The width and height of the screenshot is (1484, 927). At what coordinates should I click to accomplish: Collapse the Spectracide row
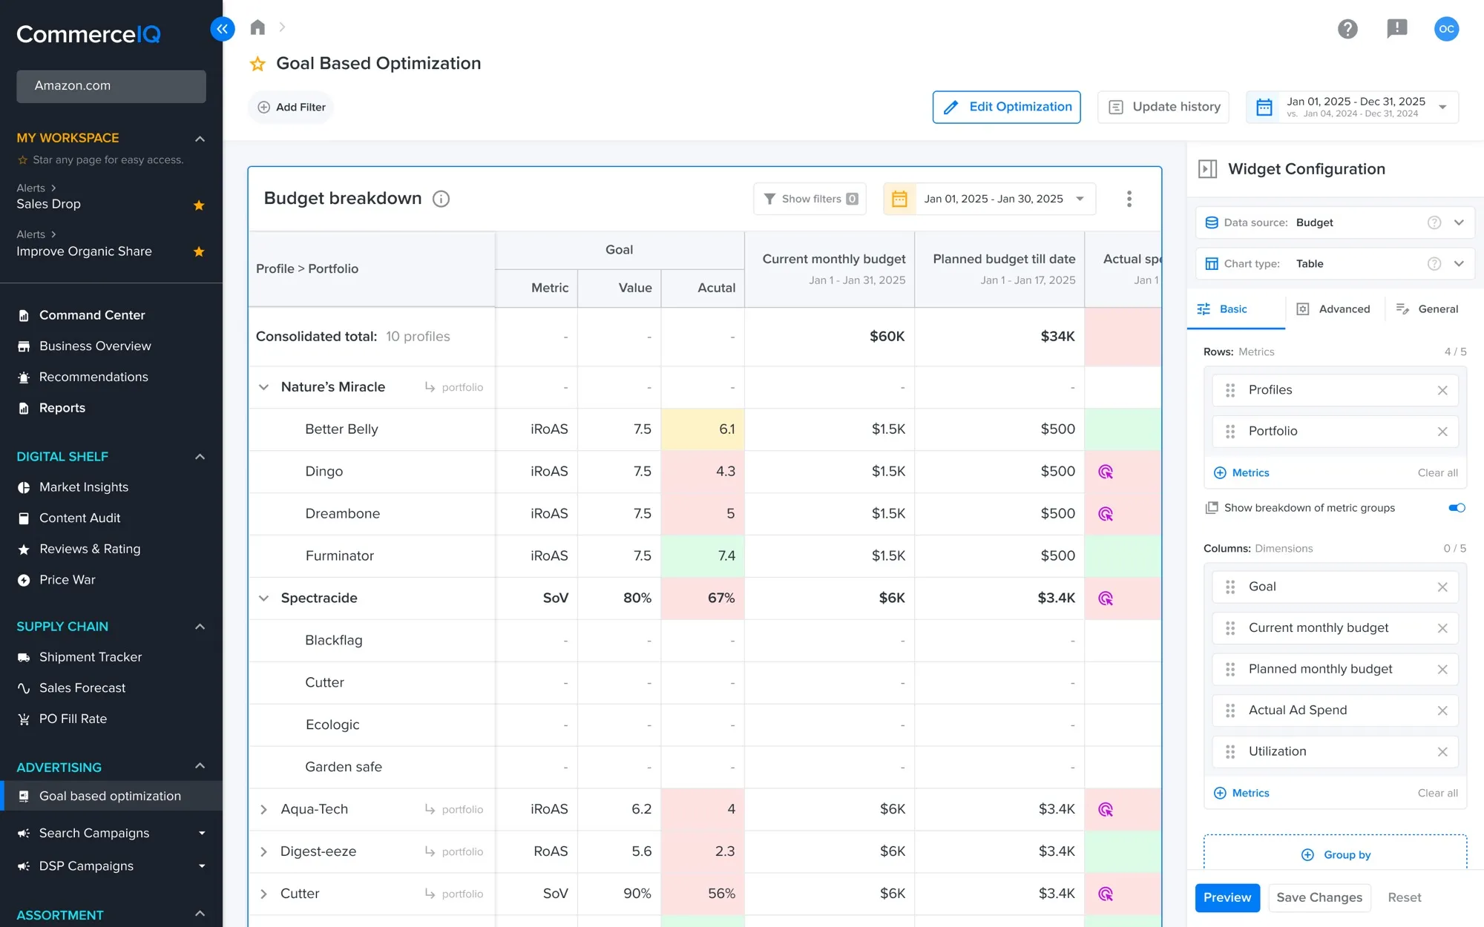coord(263,598)
